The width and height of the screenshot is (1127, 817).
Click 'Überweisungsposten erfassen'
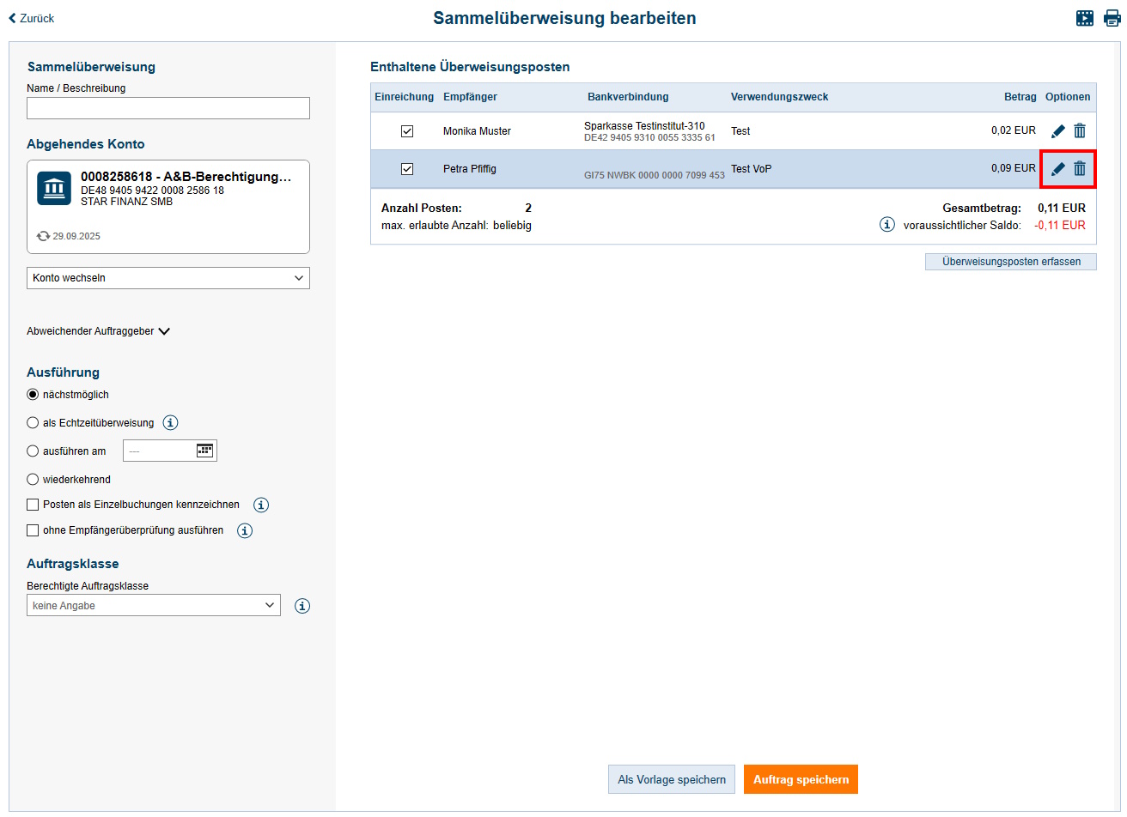(x=1010, y=261)
